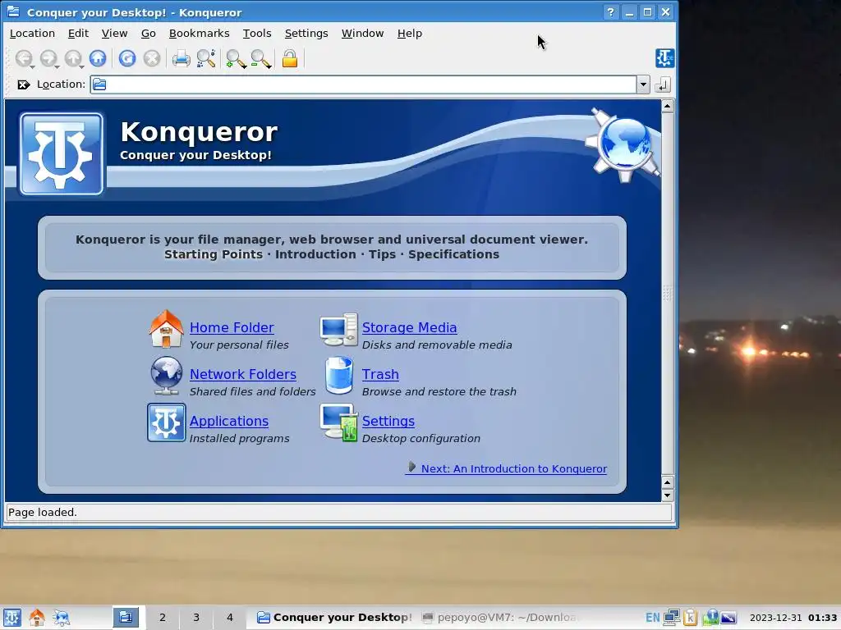The height and width of the screenshot is (630, 841).
Task: Select the pepoyo@VM7 terminal taskbar entry
Action: (x=500, y=617)
